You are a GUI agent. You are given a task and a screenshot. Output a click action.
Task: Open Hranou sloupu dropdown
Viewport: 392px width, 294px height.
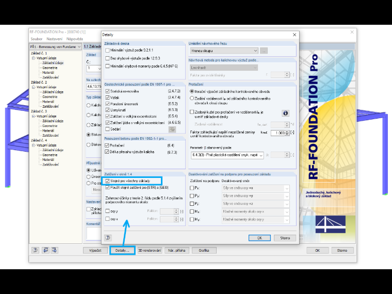coord(224,51)
